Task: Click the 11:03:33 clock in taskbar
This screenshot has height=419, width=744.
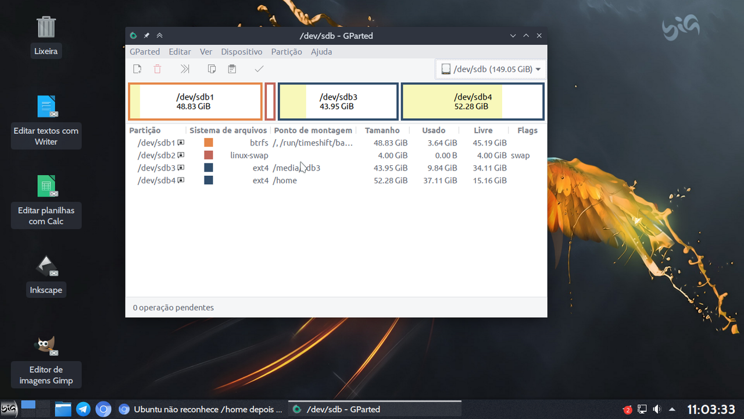Action: 711,409
